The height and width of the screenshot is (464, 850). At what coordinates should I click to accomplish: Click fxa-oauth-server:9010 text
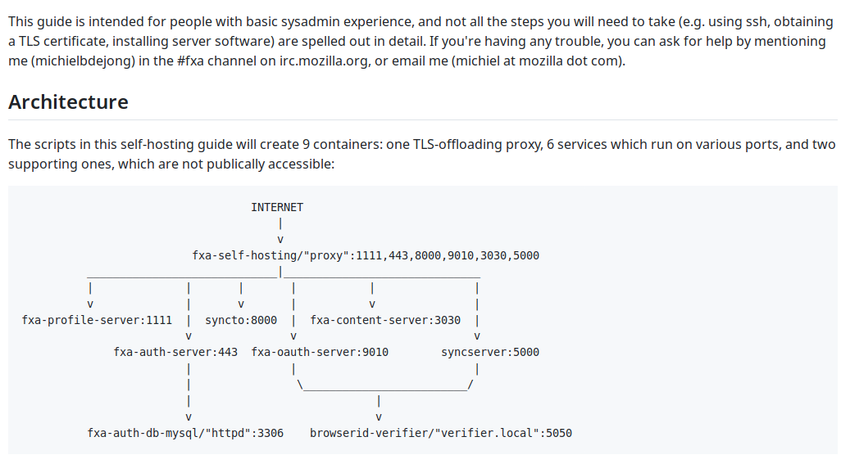(320, 353)
